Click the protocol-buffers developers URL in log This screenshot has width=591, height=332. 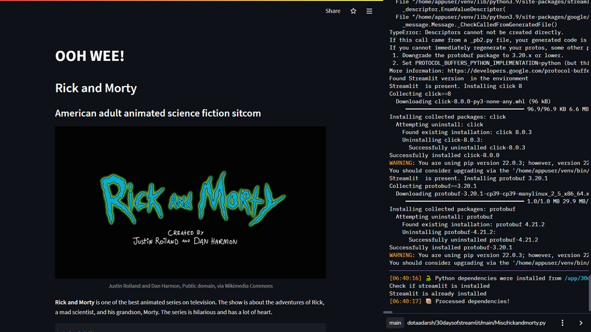pos(518,70)
